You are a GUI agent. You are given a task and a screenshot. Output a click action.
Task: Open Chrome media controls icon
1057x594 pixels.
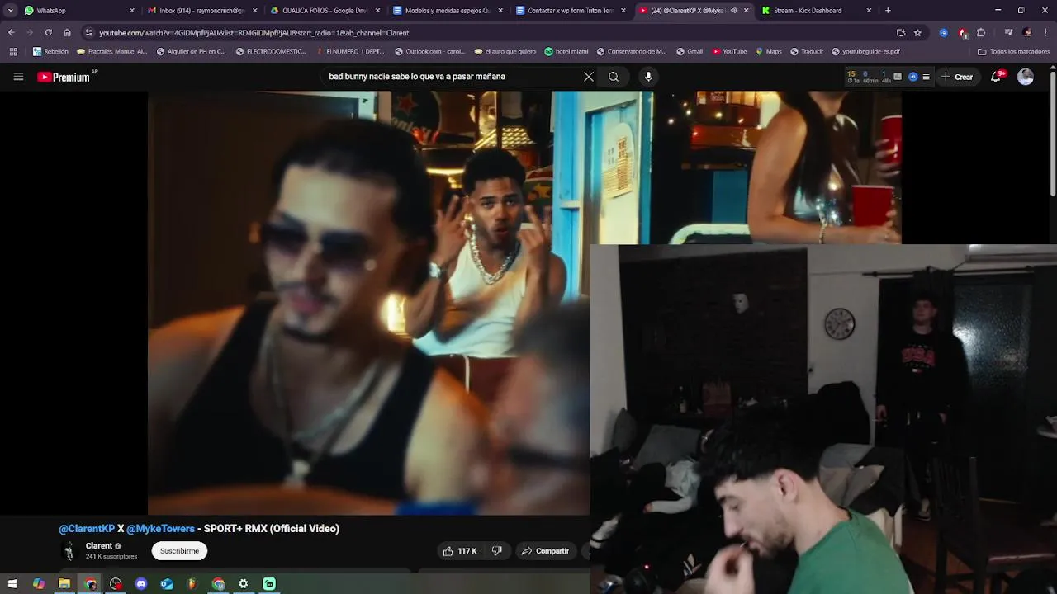(1008, 33)
